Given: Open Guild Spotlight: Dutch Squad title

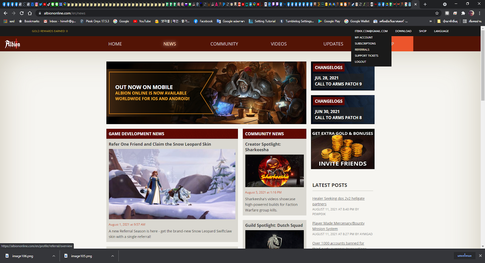Looking at the screenshot, I should coord(274,225).
